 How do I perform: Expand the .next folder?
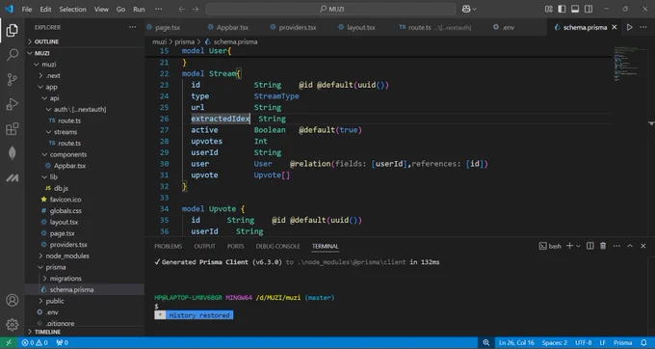tap(85, 75)
